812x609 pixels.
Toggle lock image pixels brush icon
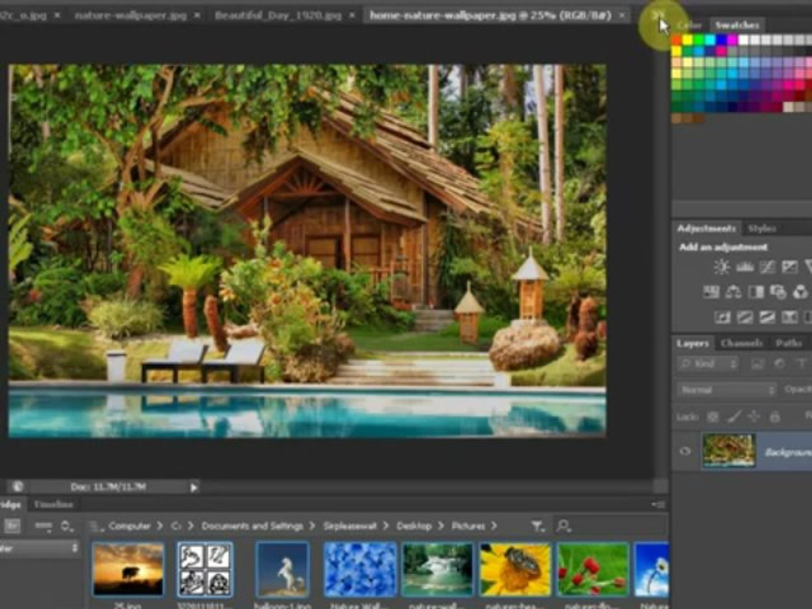tap(734, 417)
